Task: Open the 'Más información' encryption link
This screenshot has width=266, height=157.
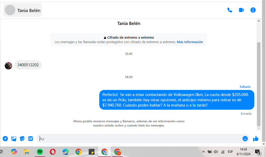Action: tap(190, 42)
